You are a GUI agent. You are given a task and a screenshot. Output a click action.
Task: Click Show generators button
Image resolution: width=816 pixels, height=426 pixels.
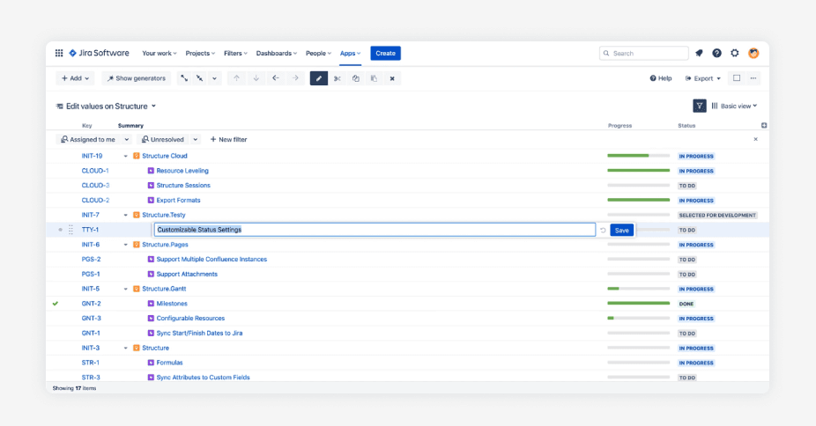point(137,78)
